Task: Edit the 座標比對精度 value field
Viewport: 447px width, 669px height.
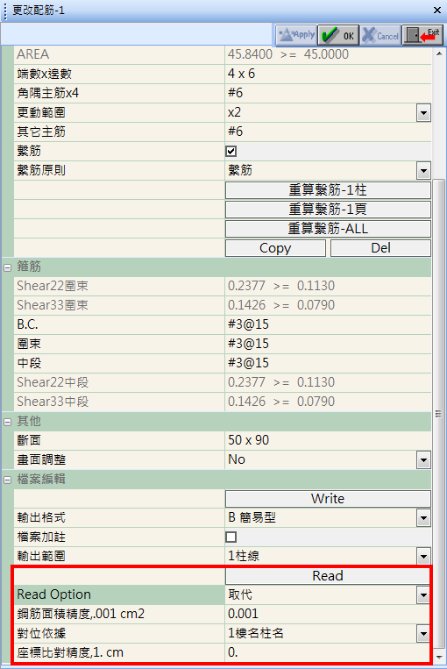Action: click(328, 652)
